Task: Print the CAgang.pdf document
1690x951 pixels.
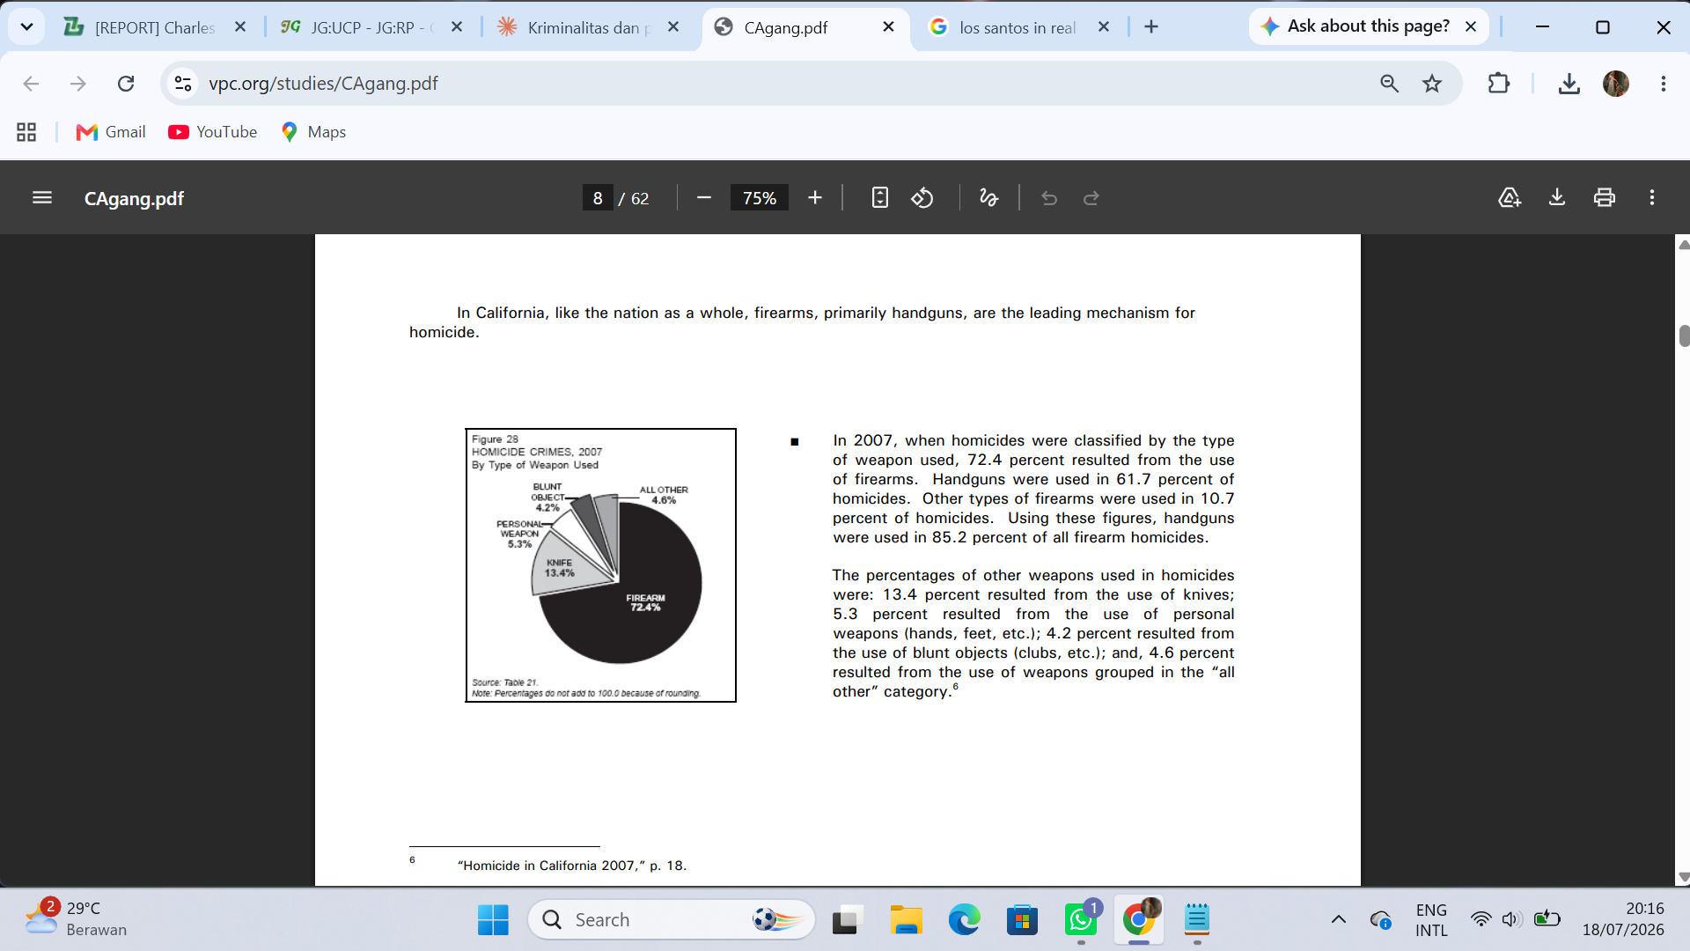Action: [1605, 198]
